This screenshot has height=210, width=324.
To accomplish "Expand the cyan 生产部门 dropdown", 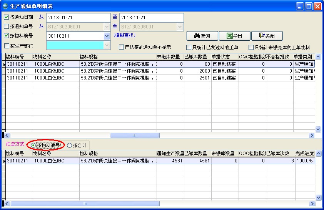I will click(x=107, y=45).
